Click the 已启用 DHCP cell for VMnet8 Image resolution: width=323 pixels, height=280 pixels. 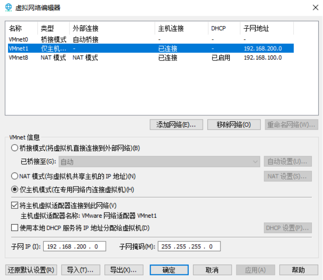coord(221,58)
